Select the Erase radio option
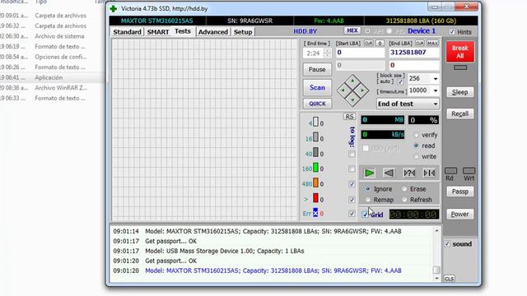The height and width of the screenshot is (296, 527). (x=404, y=189)
